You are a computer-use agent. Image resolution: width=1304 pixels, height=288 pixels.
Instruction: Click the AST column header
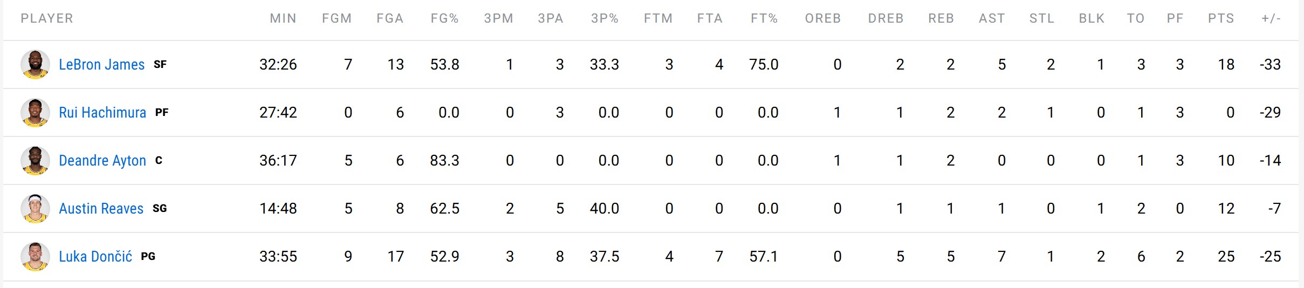coord(992,18)
